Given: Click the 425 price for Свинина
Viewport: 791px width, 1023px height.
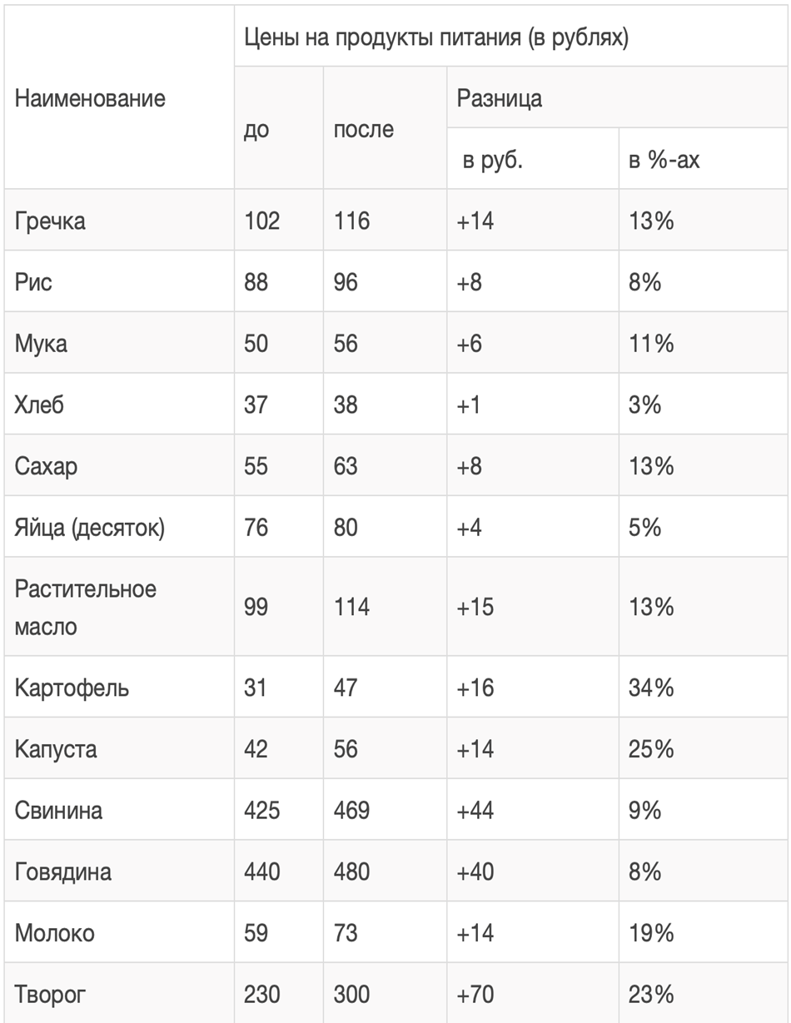Looking at the screenshot, I should tap(262, 810).
